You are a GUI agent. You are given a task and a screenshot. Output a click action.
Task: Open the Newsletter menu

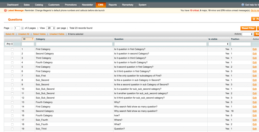[x=87, y=5]
